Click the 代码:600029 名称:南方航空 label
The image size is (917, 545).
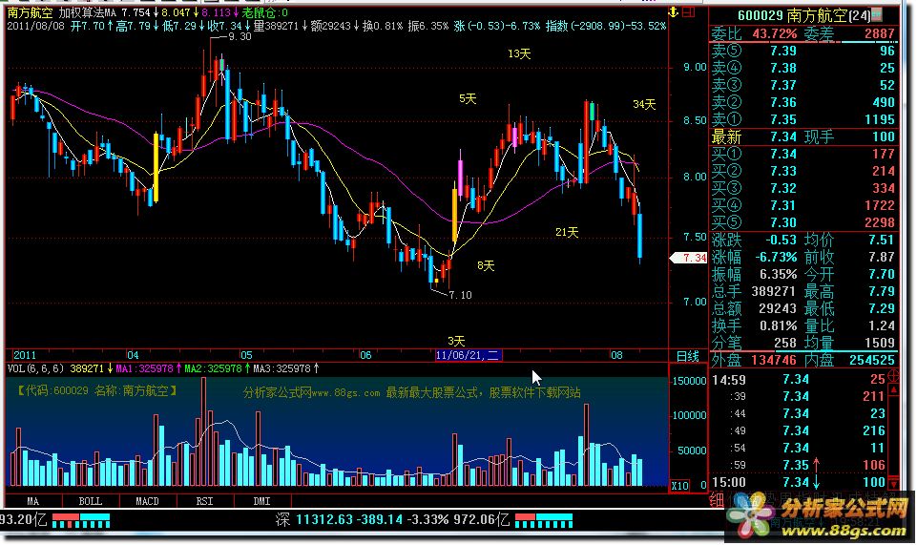[97, 390]
